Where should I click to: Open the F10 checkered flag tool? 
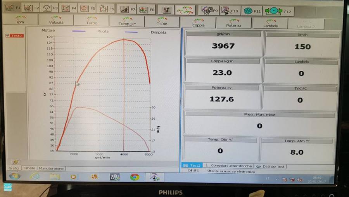pyautogui.click(x=229, y=11)
